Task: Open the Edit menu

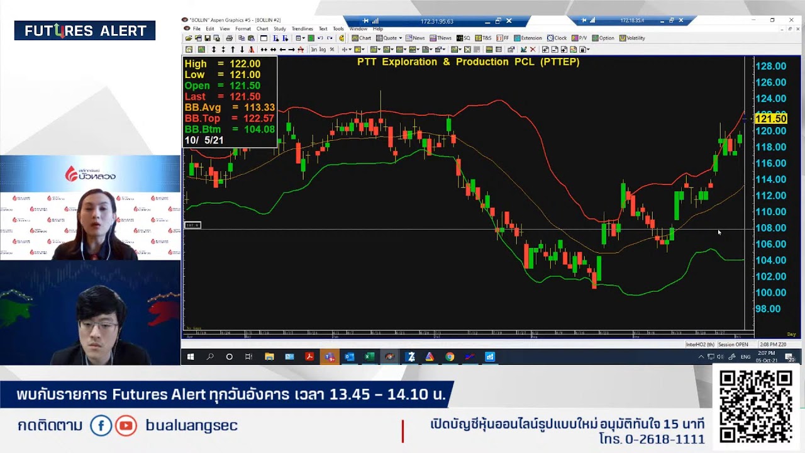Action: click(x=210, y=29)
